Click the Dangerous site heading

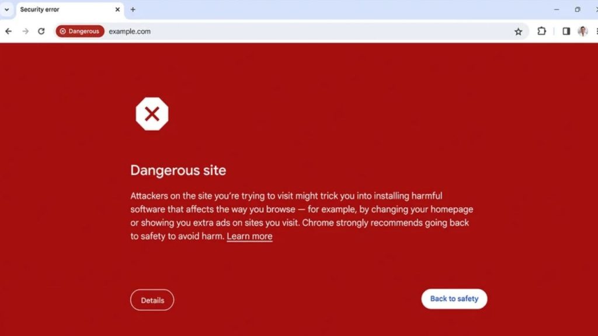tap(178, 170)
